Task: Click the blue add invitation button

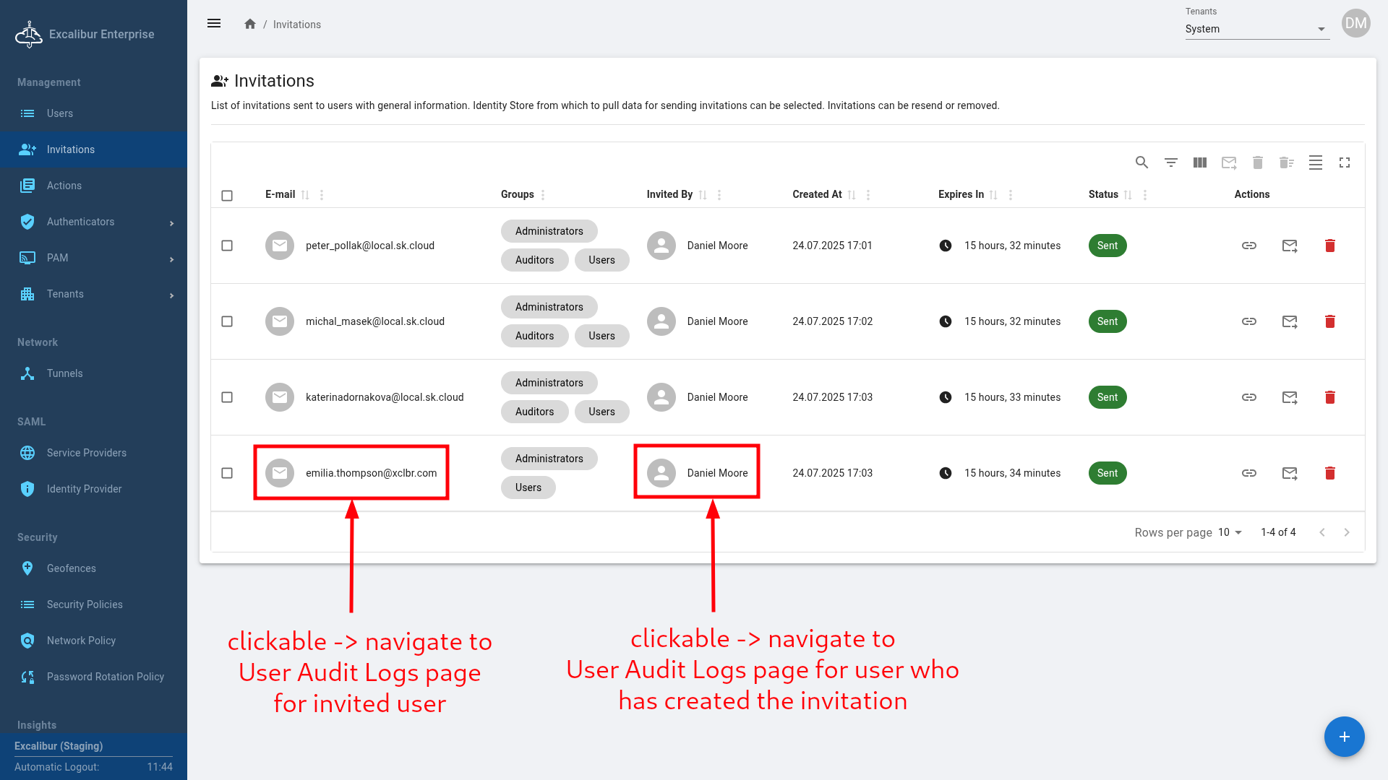Action: pos(1344,737)
